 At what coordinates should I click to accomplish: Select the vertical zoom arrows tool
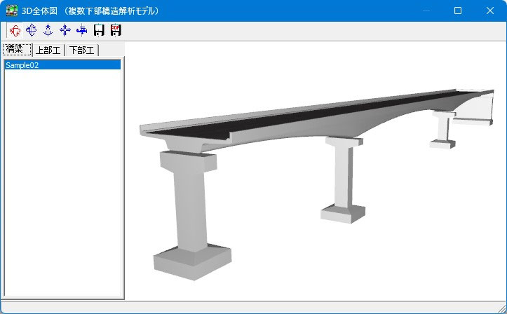(x=48, y=30)
